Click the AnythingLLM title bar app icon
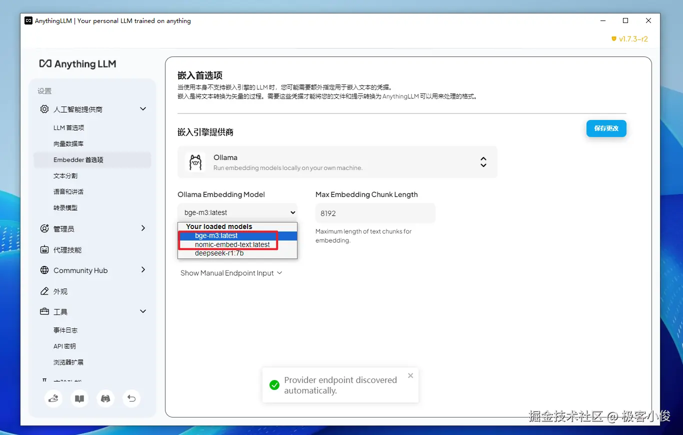Viewport: 683px width, 435px height. [x=28, y=20]
